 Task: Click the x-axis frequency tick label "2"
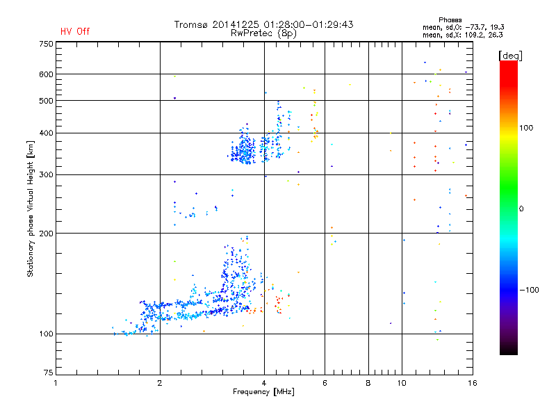coord(160,383)
